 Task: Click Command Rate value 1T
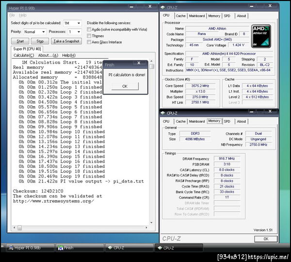(x=227, y=197)
